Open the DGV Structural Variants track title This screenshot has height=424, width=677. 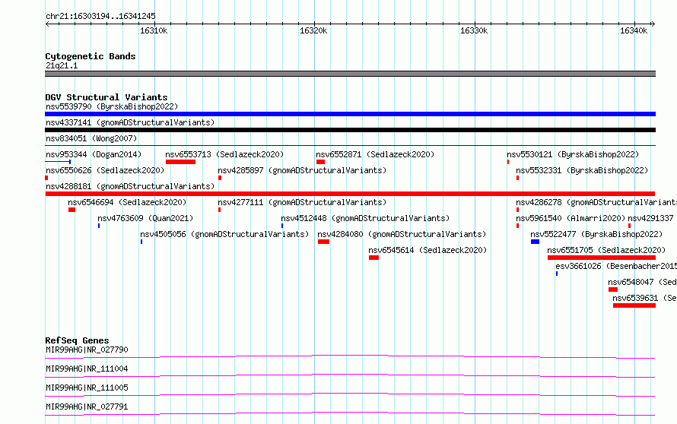(x=106, y=97)
